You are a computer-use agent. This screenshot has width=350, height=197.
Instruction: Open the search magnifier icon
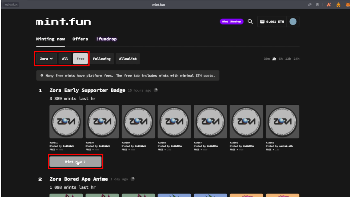250,22
